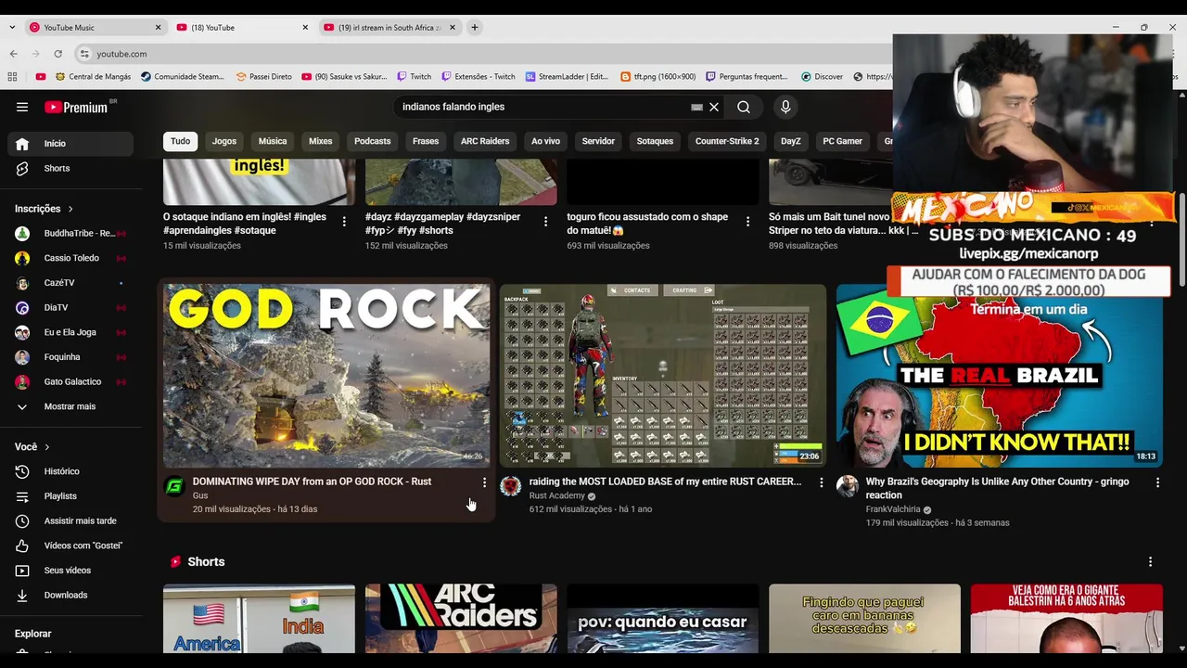Open Rust Academy channel name link
The height and width of the screenshot is (668, 1187).
(556, 496)
